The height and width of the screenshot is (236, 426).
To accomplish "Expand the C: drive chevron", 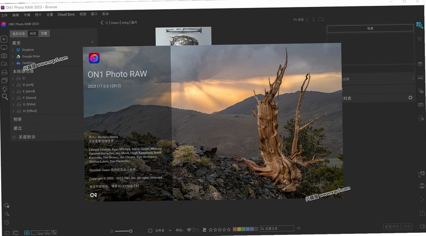I will pyautogui.click(x=13, y=78).
